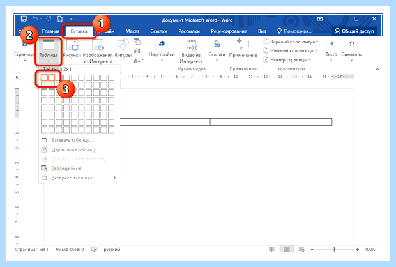Open the Рассылки tab

click(189, 31)
